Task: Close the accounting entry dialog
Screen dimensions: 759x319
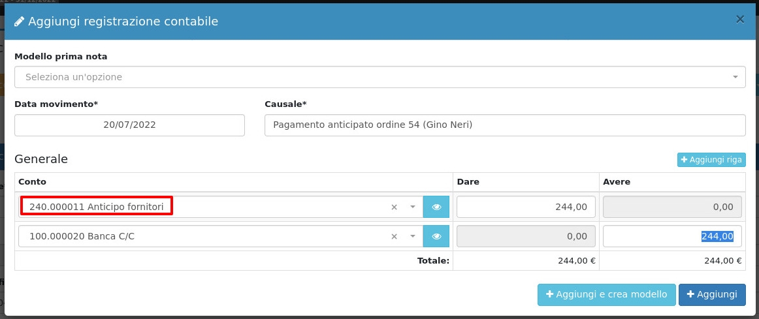Action: tap(740, 20)
